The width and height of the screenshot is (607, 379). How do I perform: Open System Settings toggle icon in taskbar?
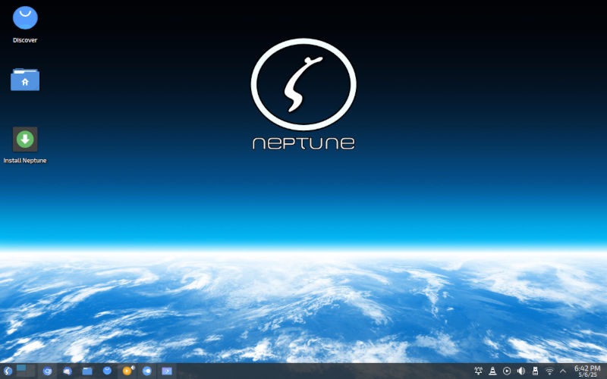147,371
